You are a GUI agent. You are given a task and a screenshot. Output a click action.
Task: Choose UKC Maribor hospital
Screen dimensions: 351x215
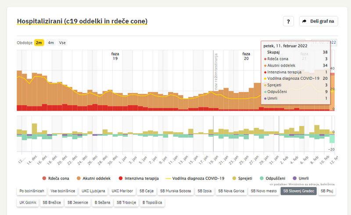point(122,191)
